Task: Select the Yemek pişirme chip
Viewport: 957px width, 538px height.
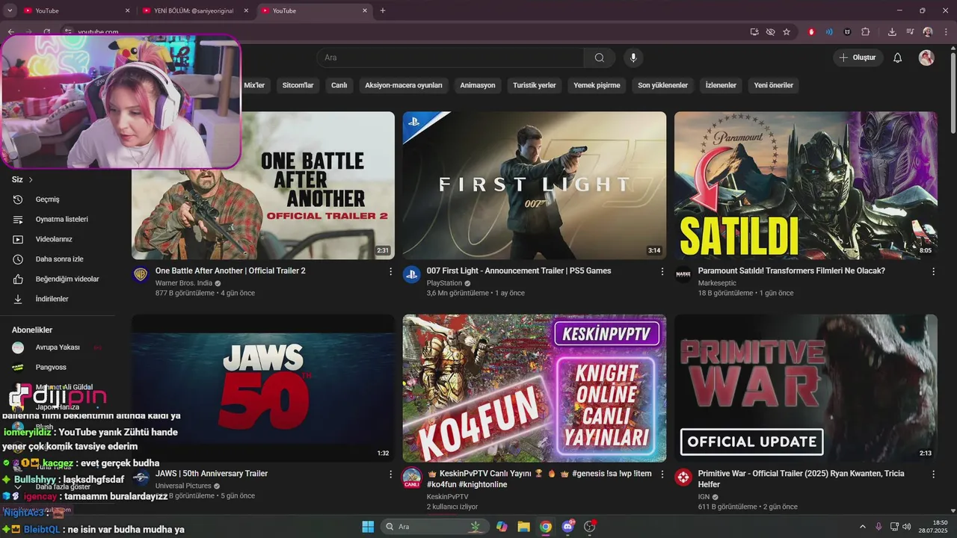Action: click(597, 85)
